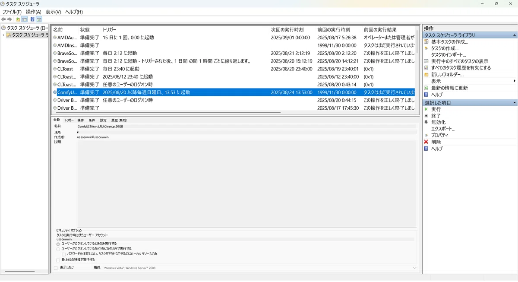Collapse the タスク スケジューラ ライブラリ actions section arrow
The width and height of the screenshot is (518, 282).
coord(514,35)
